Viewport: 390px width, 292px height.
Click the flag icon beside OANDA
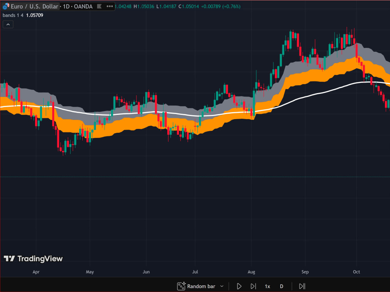point(99,7)
